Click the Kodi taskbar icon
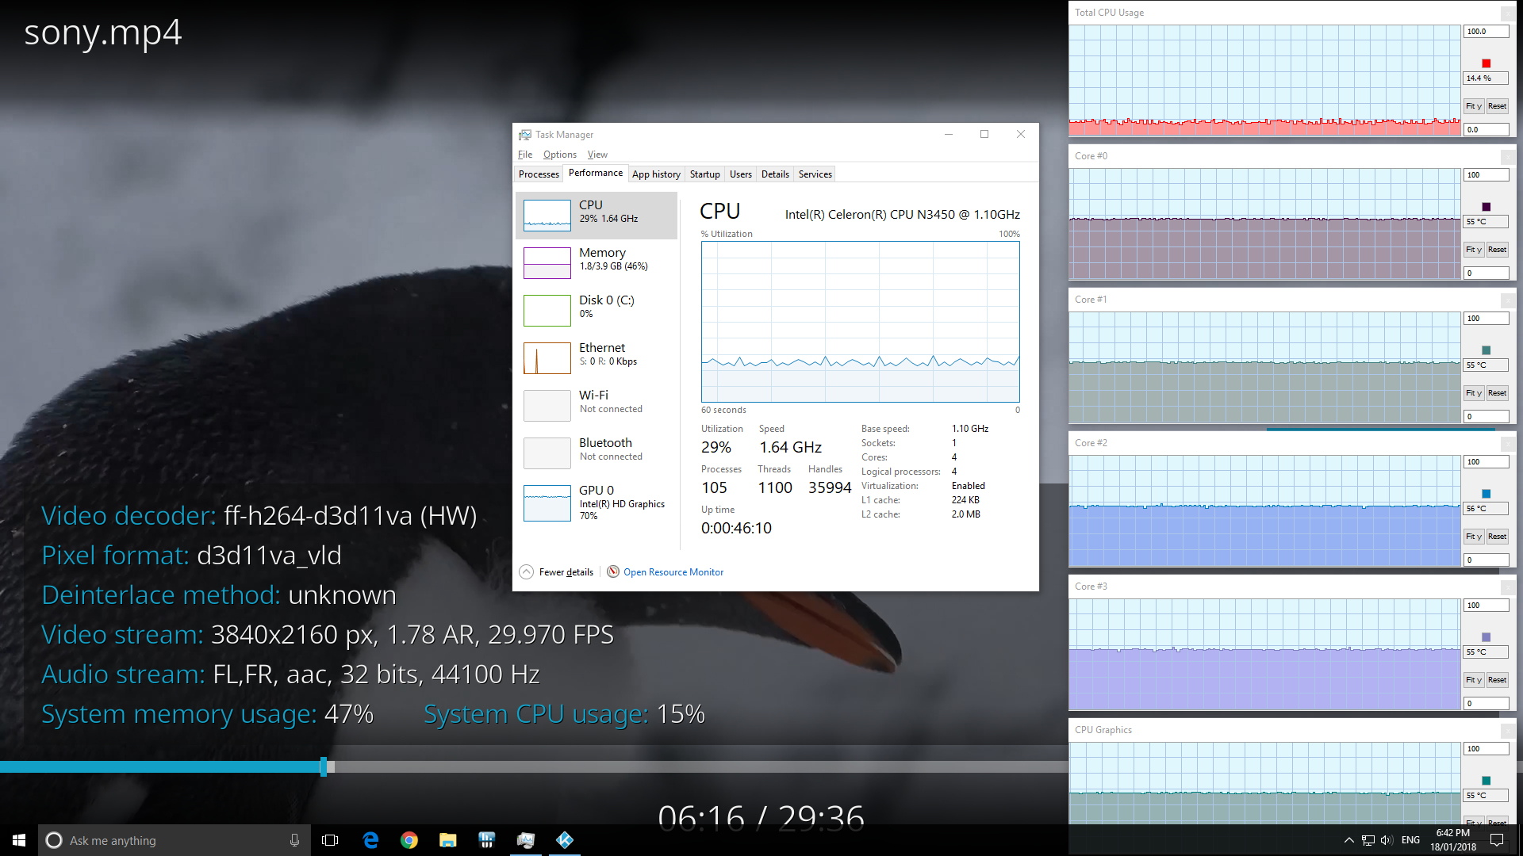 click(565, 840)
